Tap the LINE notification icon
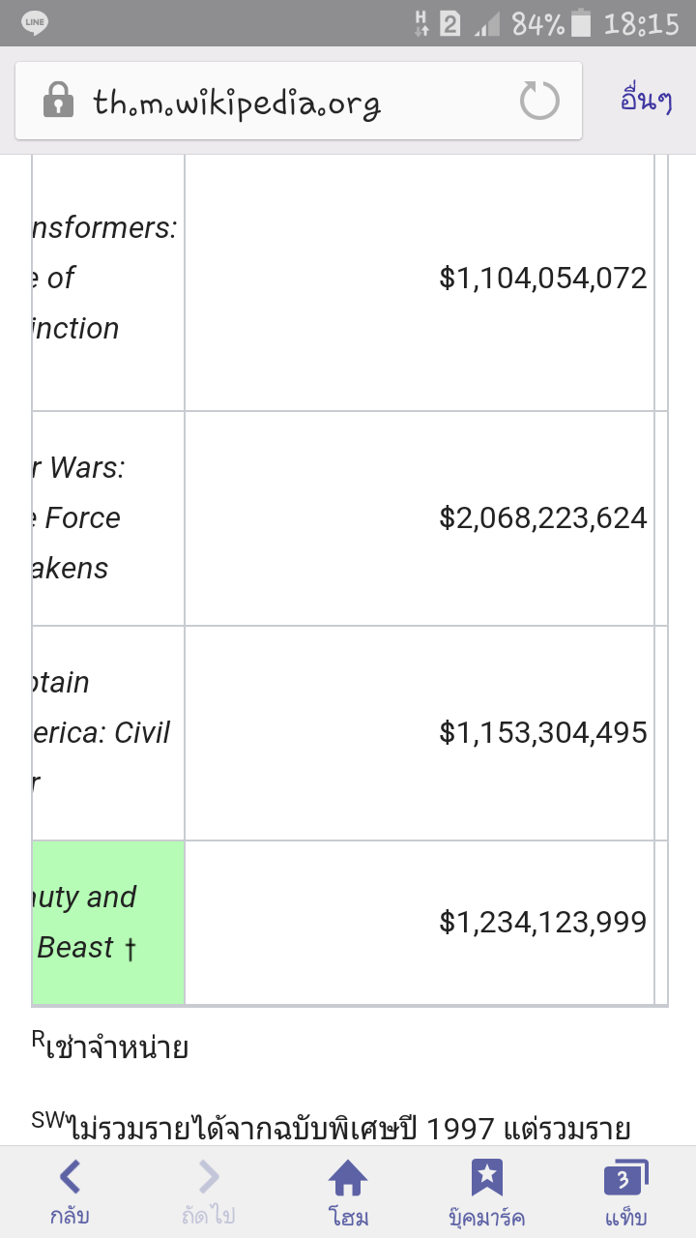This screenshot has width=696, height=1238. coord(35,22)
